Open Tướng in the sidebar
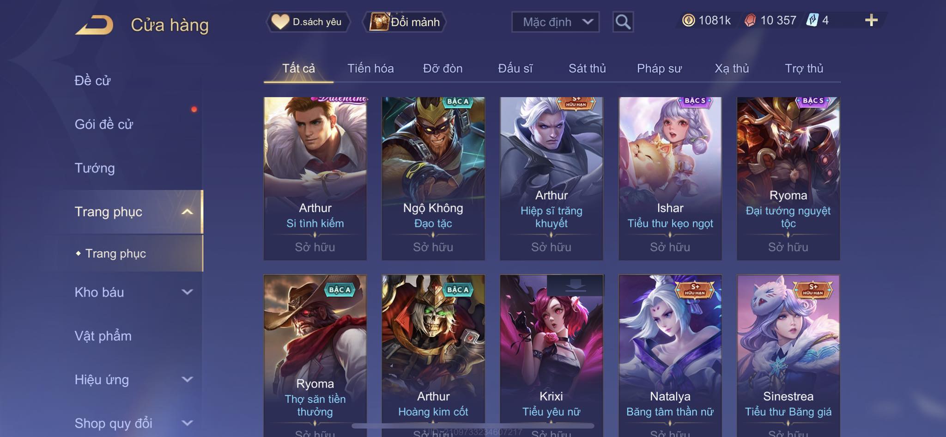 (x=95, y=168)
